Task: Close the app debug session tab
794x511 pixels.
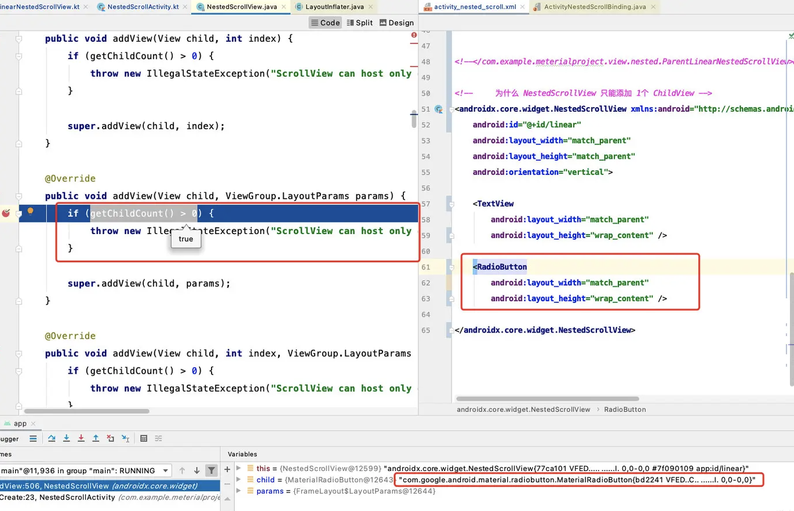Action: [32, 424]
